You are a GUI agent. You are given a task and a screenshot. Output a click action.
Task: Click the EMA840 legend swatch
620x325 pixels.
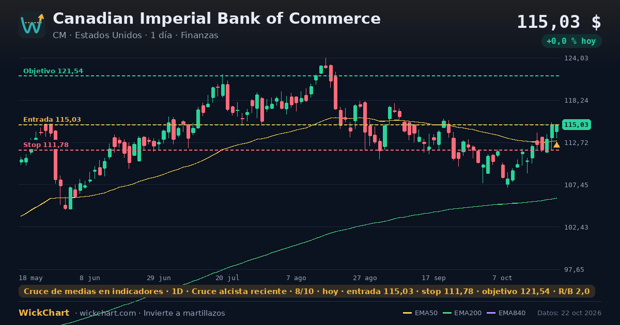pyautogui.click(x=491, y=313)
